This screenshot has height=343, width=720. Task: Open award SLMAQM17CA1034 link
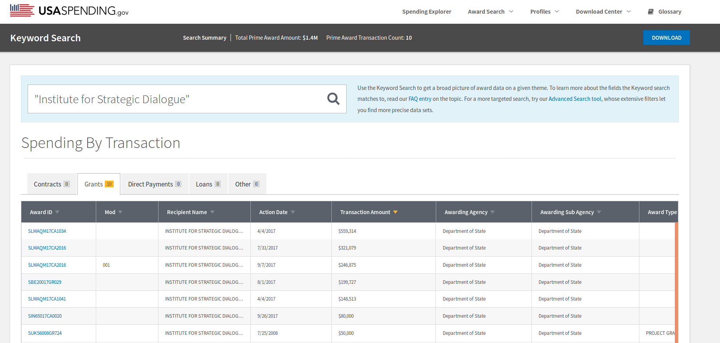click(47, 231)
